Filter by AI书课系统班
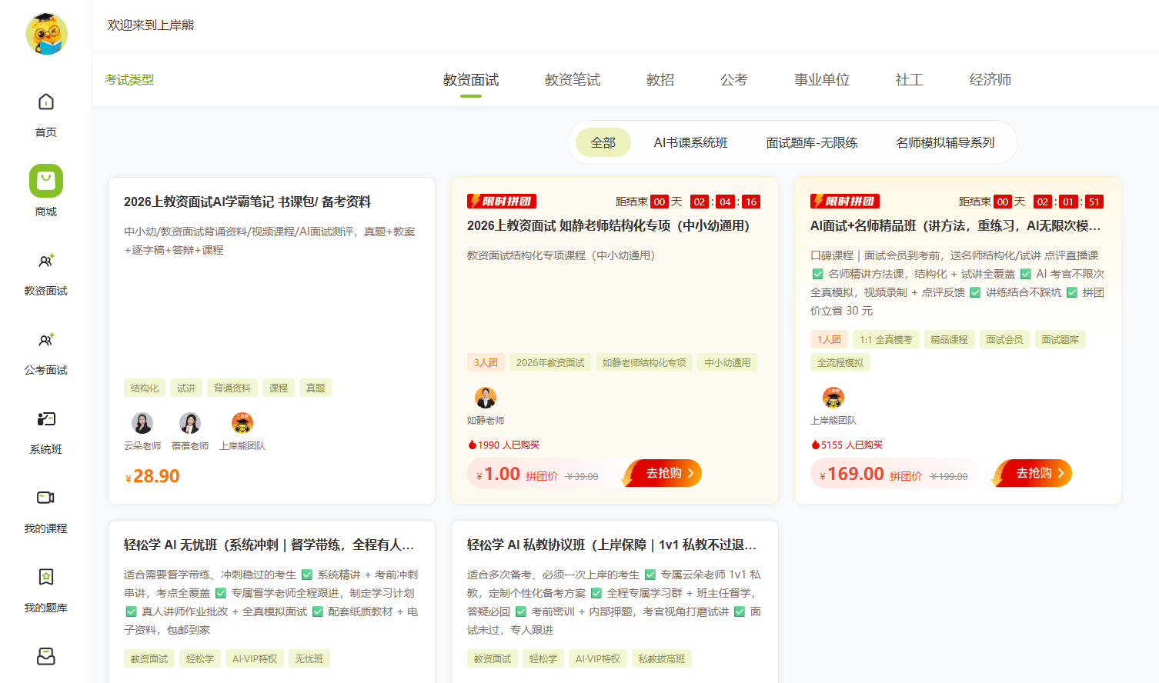 (691, 142)
